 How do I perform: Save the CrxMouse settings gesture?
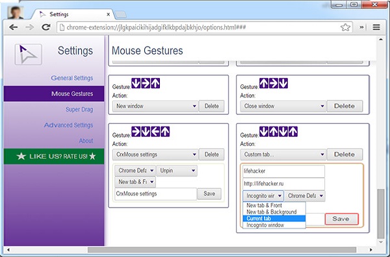(209, 193)
